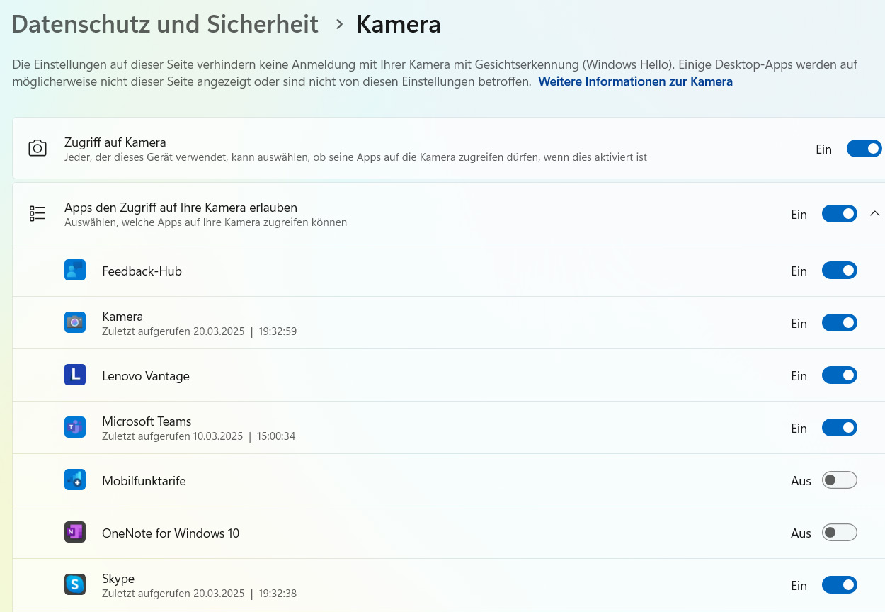Click the Ein label beside Zugriff auf Kamera
885x612 pixels.
coord(823,149)
